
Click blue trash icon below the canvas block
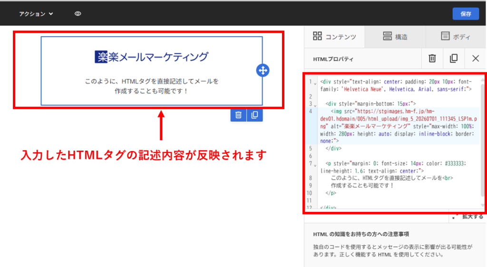(239, 115)
